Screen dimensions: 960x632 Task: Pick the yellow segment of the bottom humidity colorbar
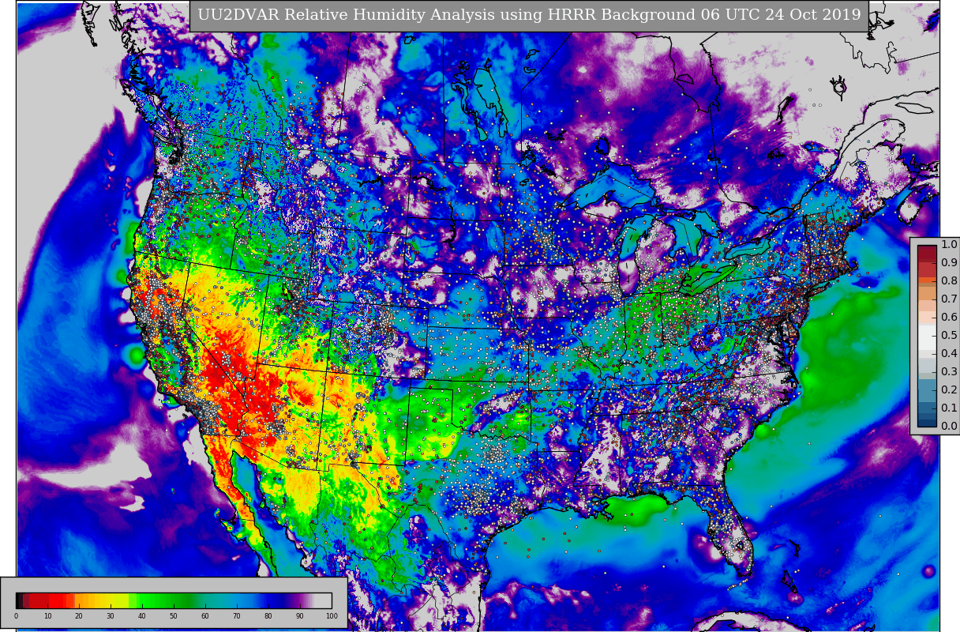coord(118,600)
